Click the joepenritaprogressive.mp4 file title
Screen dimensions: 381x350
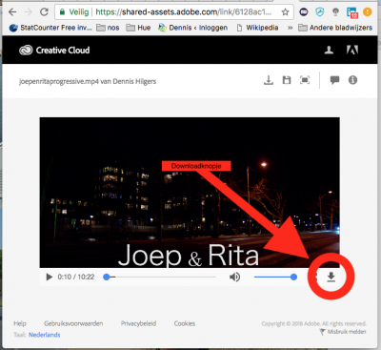point(88,81)
